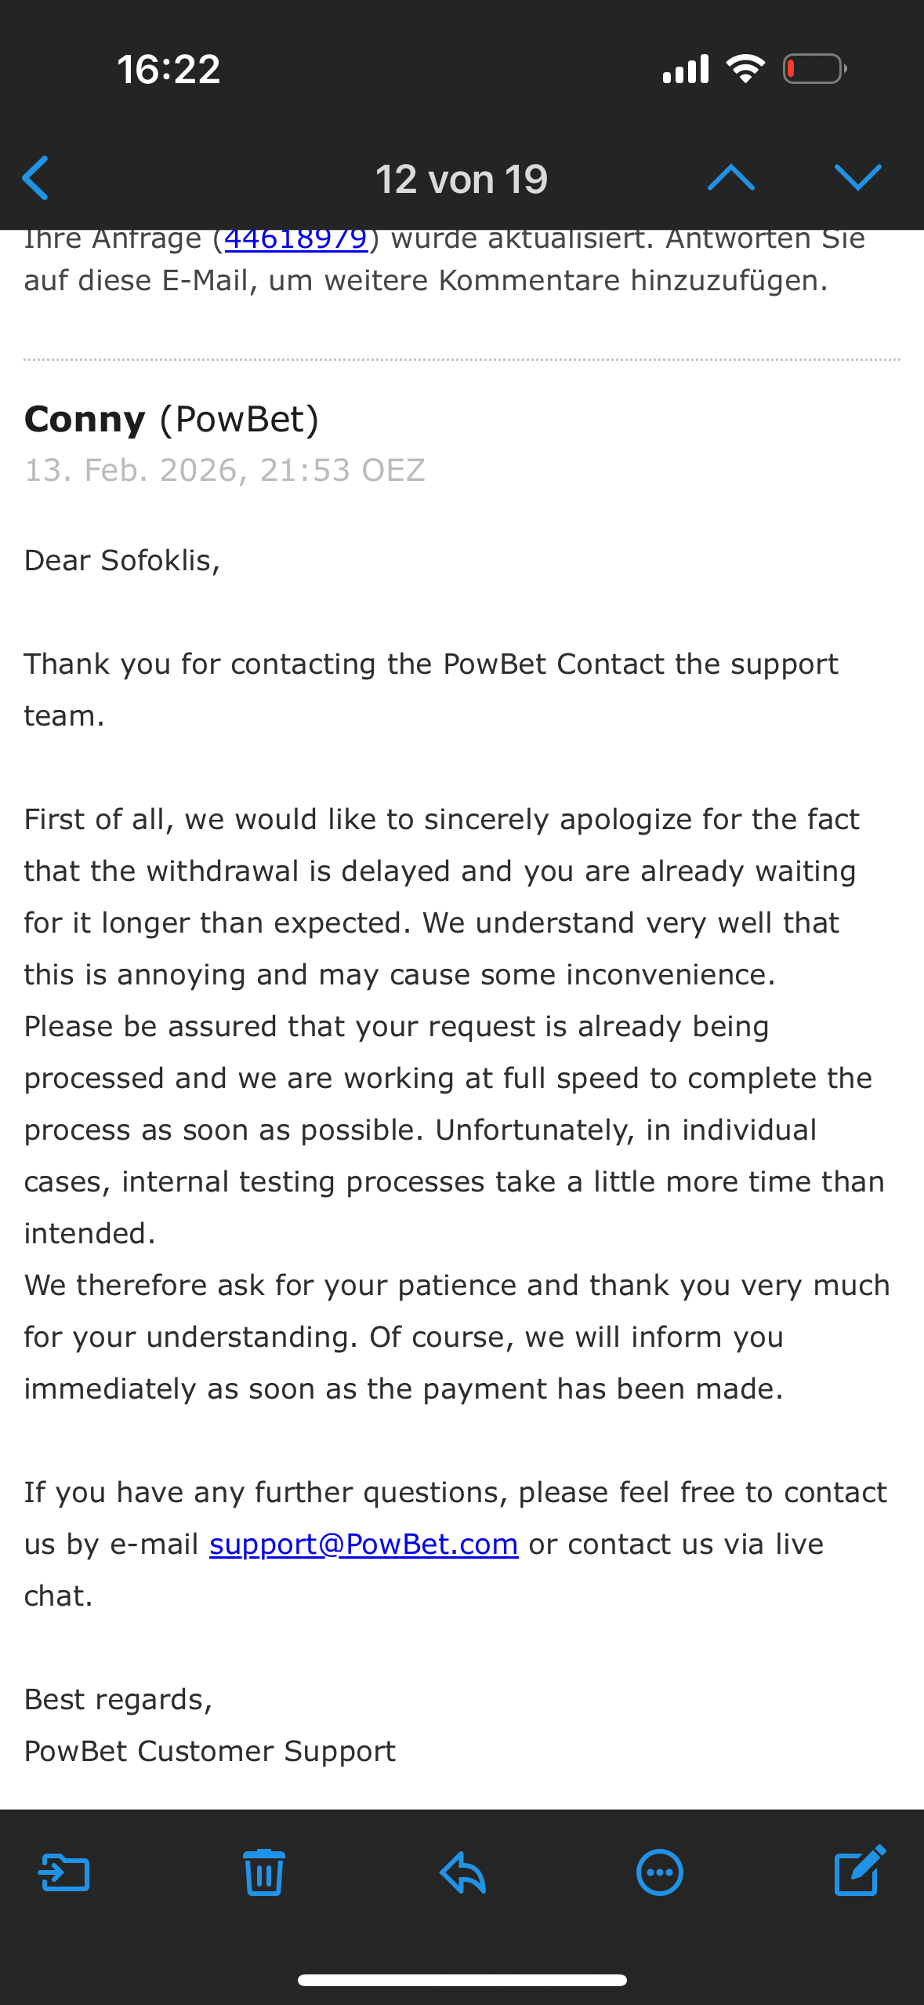This screenshot has height=2005, width=924.
Task: Go to next email with down chevron
Action: (857, 178)
